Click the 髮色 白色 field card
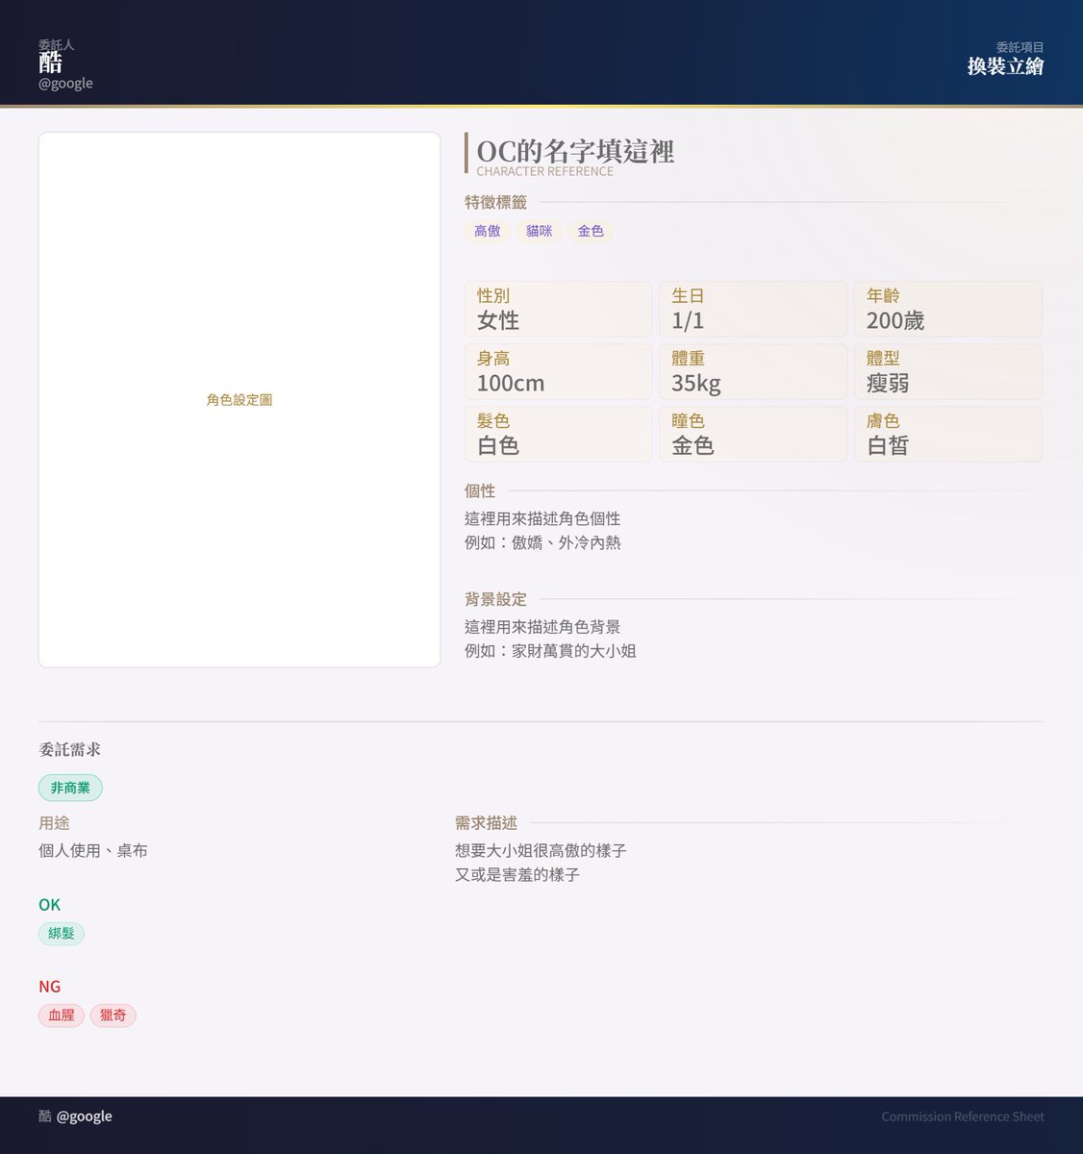This screenshot has width=1083, height=1154. click(558, 434)
